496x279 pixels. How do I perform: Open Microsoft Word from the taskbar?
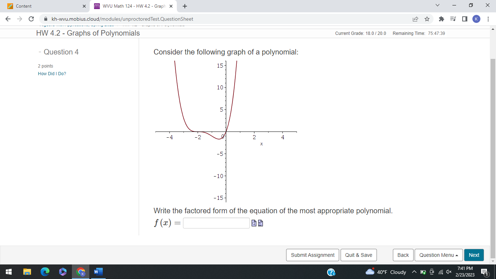point(97,272)
